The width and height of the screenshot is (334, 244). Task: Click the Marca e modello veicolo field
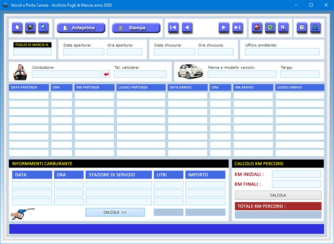242,74
